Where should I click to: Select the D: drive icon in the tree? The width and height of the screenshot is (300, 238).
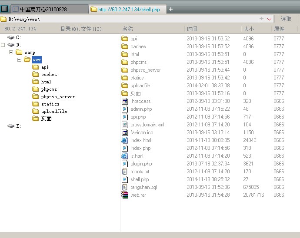[x=11, y=45]
